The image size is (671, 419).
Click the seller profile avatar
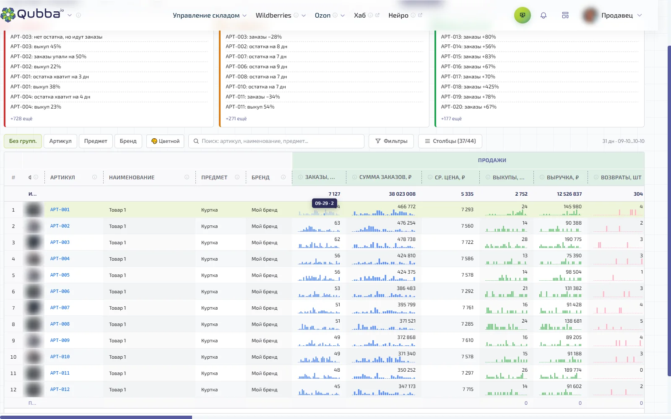tap(590, 16)
